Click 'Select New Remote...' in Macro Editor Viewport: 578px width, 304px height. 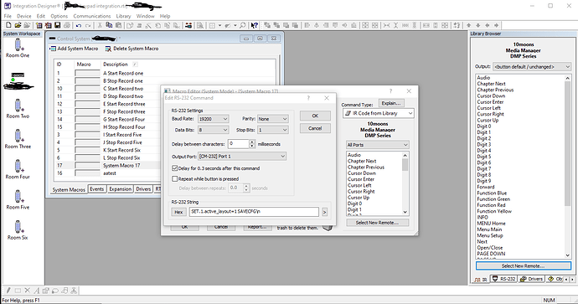point(378,223)
